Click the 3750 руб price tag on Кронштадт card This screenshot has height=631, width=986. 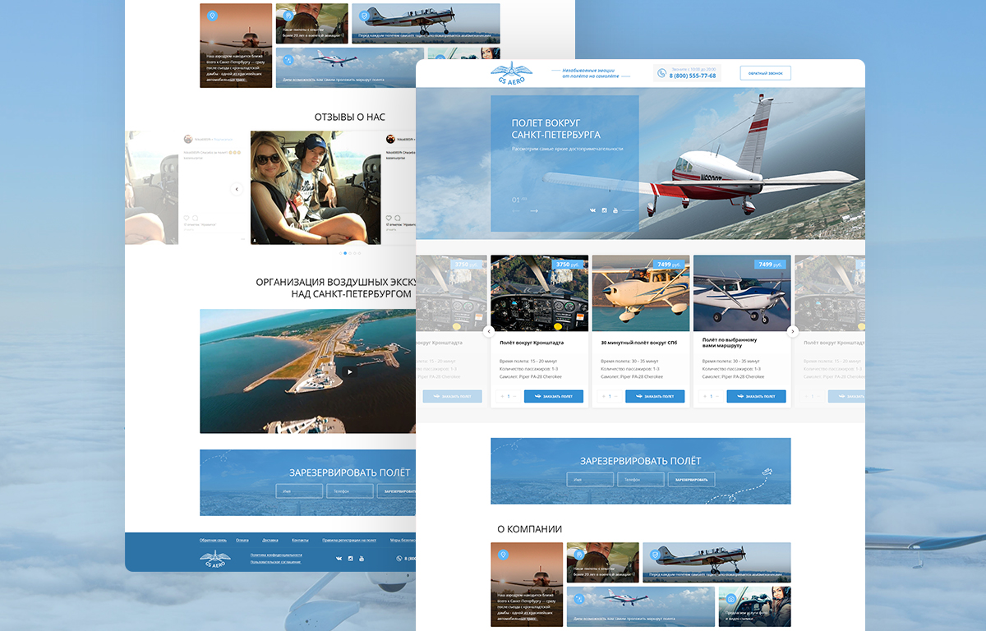tap(568, 265)
